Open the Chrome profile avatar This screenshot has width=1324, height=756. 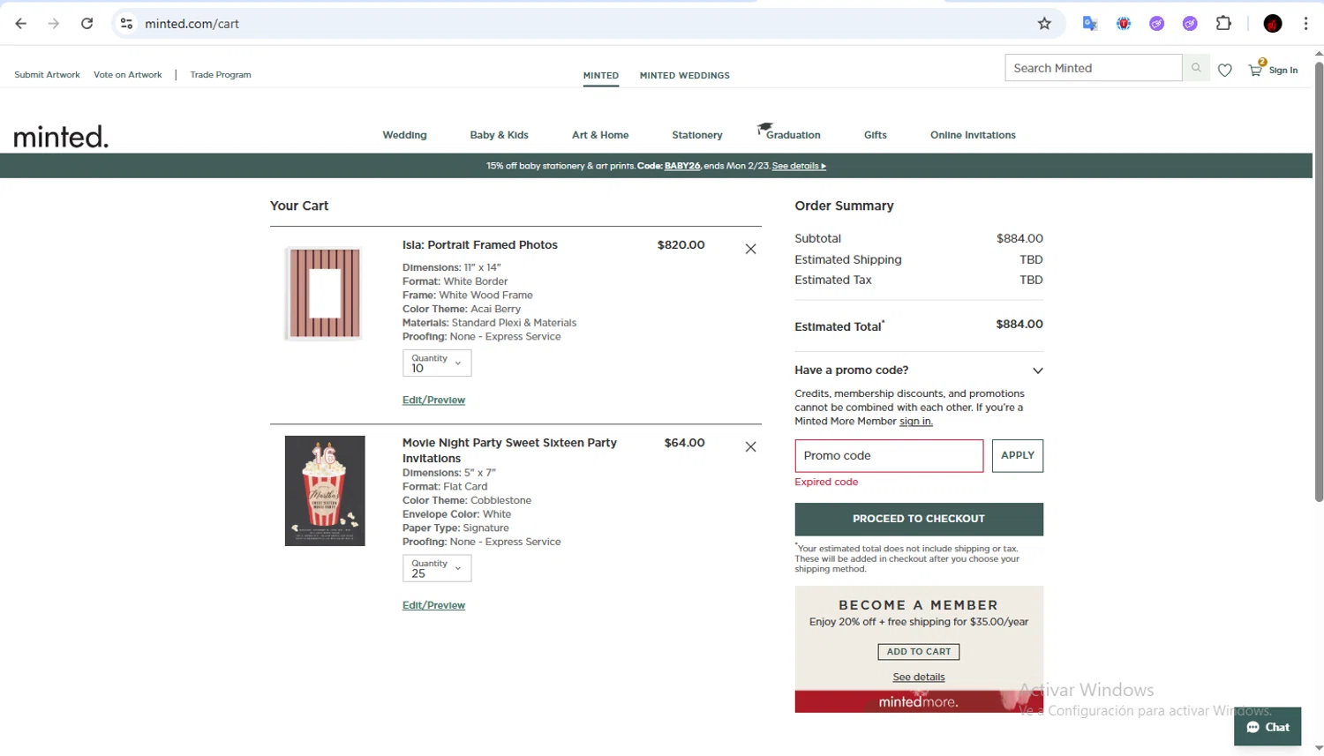1272,24
